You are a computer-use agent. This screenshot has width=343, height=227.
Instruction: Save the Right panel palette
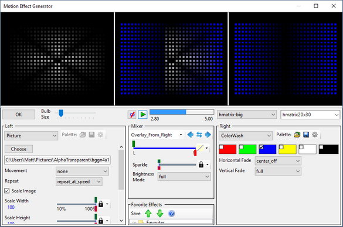point(306,135)
